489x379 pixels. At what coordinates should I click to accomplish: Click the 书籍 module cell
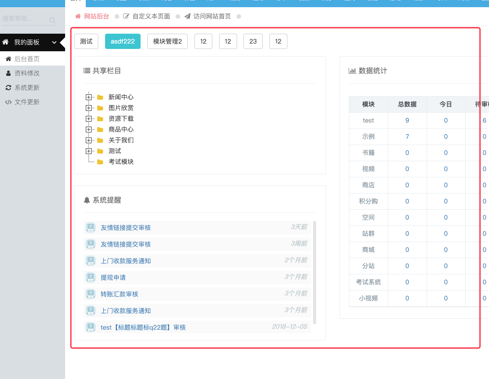click(368, 153)
